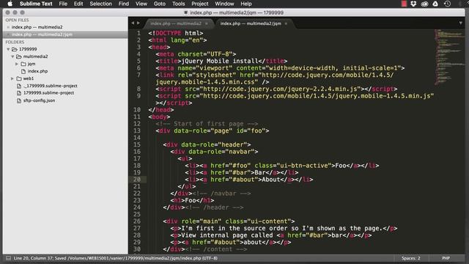Open the Sublime Text application menu
This screenshot has width=469, height=264.
click(36, 4)
